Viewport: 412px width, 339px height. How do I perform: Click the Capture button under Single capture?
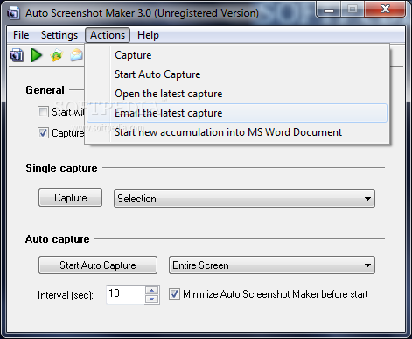[x=71, y=198]
